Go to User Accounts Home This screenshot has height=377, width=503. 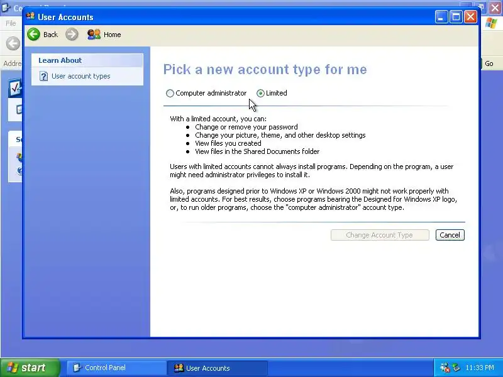click(x=104, y=35)
